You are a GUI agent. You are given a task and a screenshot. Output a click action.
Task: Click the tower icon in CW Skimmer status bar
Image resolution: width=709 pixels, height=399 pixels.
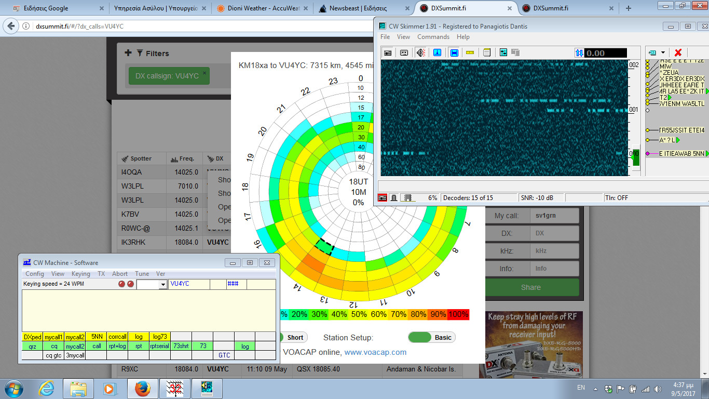point(394,197)
